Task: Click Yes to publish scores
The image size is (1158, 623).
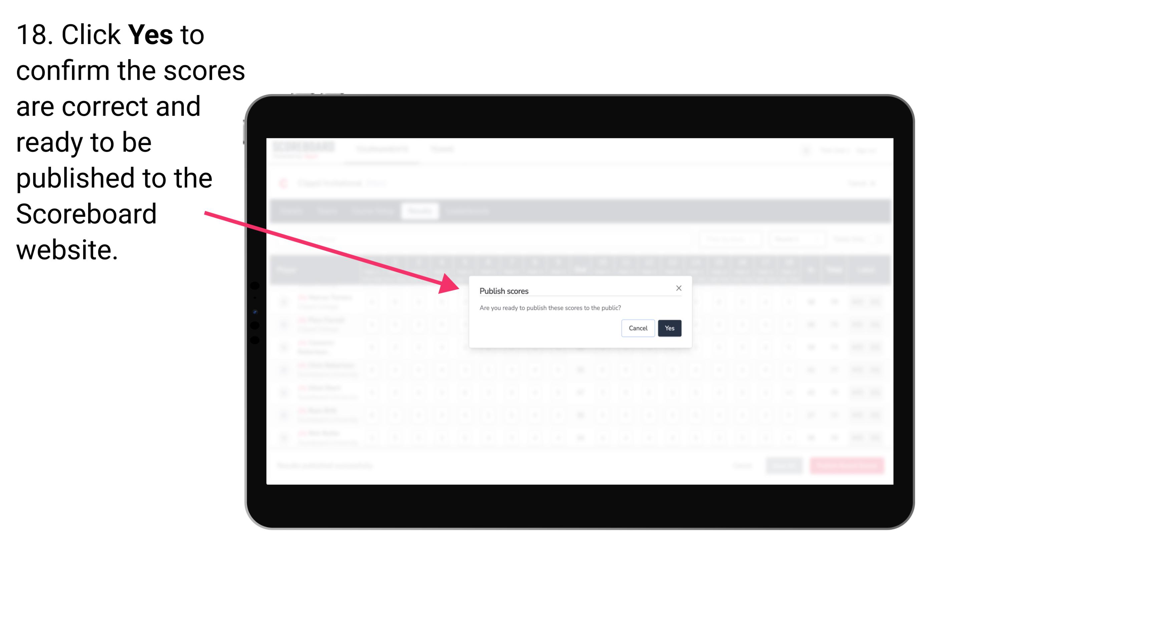Action: coord(668,328)
